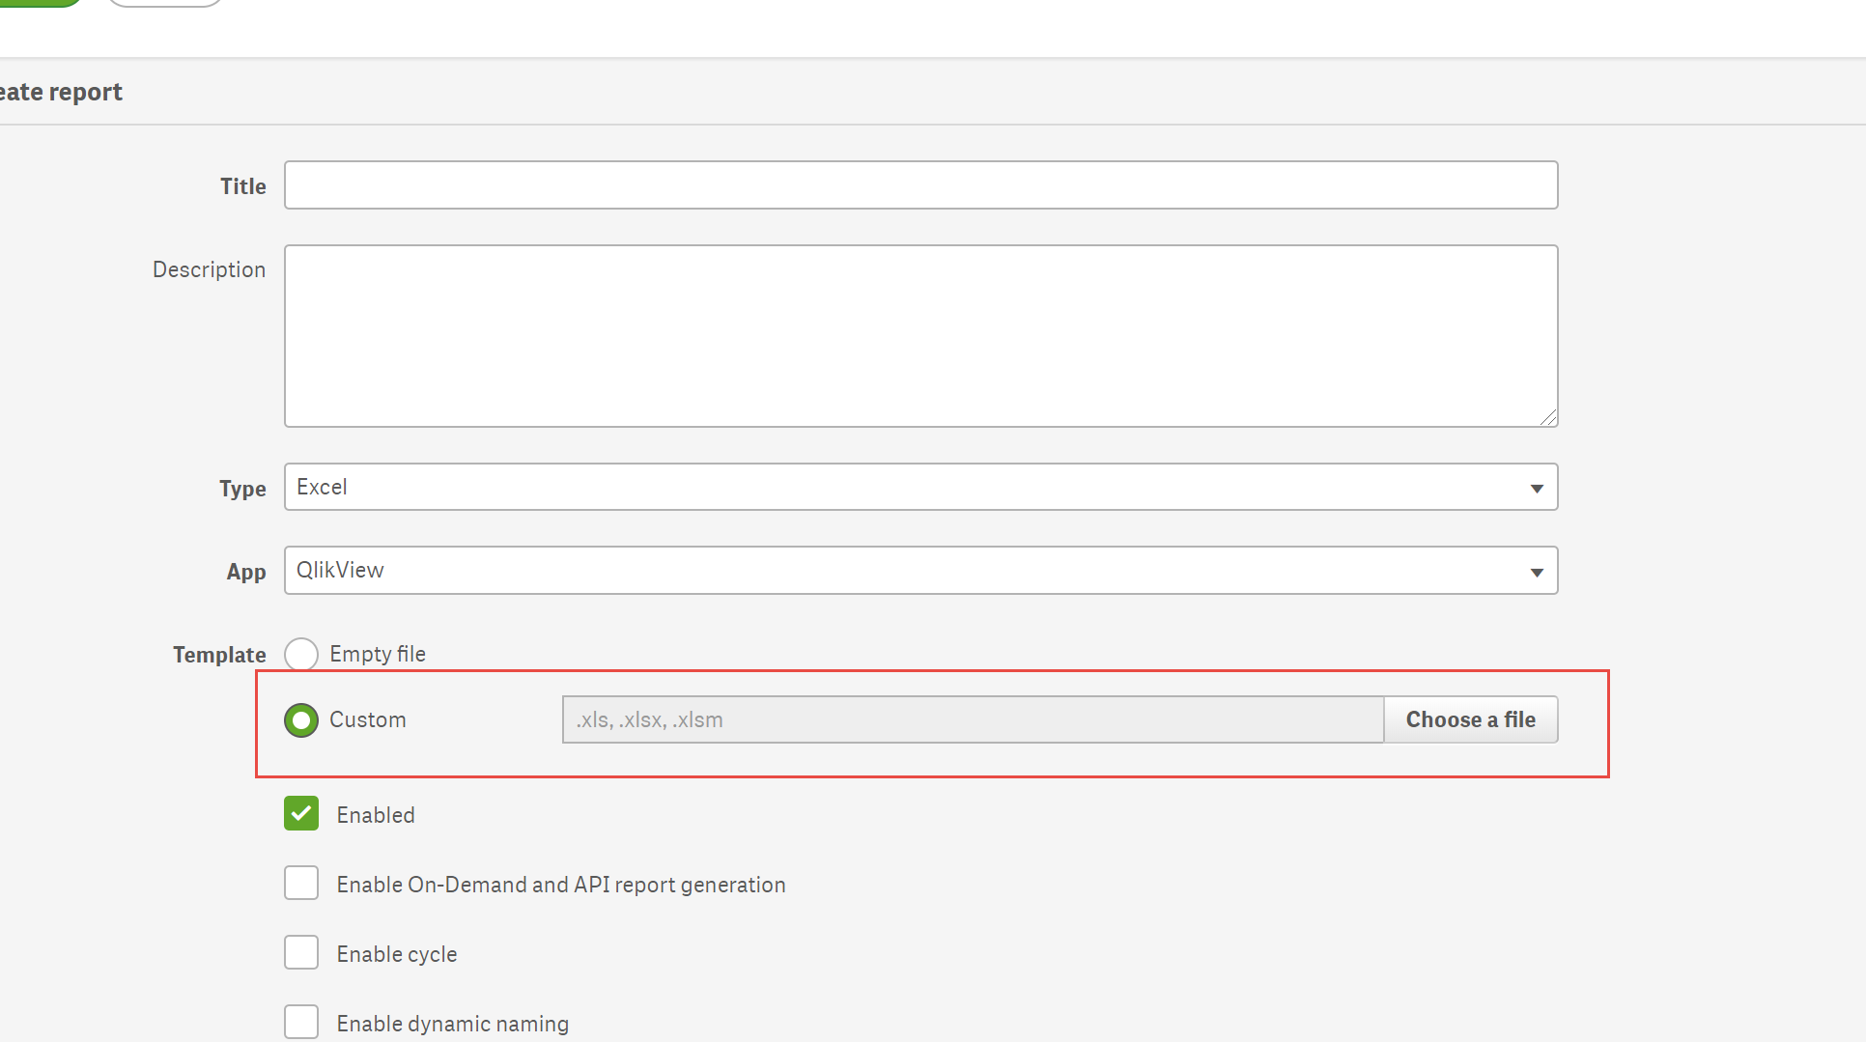The height and width of the screenshot is (1042, 1866).
Task: Select the Empty file template option
Action: click(x=301, y=654)
